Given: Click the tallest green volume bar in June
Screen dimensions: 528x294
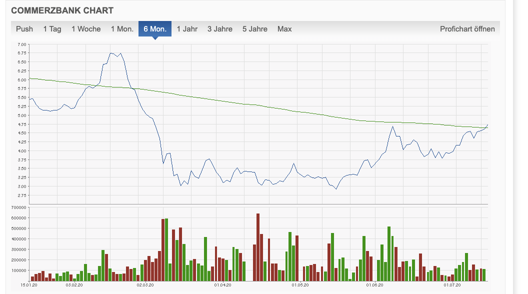Looking at the screenshot, I should coord(389,253).
